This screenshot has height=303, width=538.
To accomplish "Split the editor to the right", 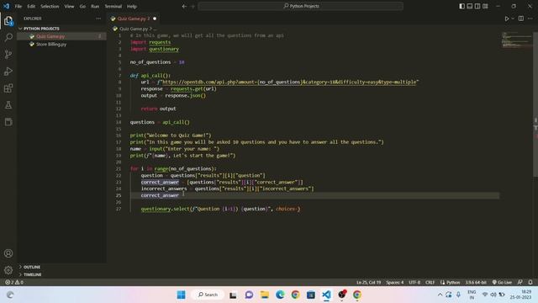I will point(521,19).
